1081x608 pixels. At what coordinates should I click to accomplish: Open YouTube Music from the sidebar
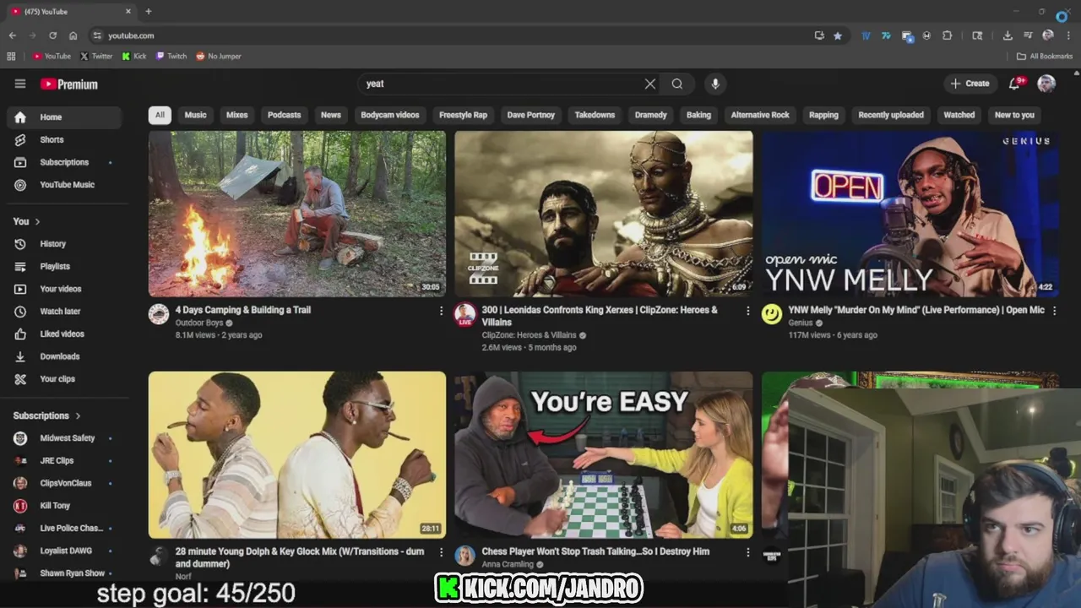64,185
